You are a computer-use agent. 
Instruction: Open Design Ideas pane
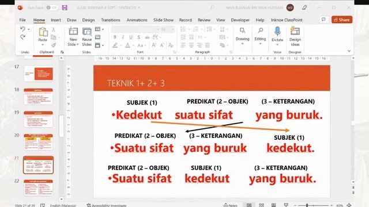[x=295, y=36]
